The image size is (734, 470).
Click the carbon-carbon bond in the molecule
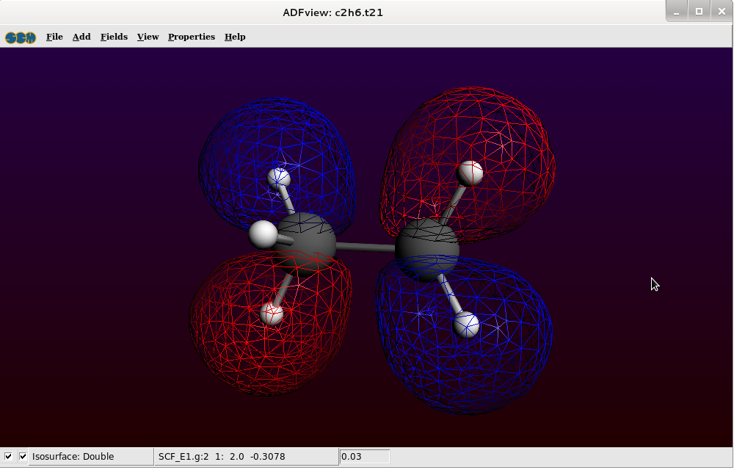(x=366, y=247)
